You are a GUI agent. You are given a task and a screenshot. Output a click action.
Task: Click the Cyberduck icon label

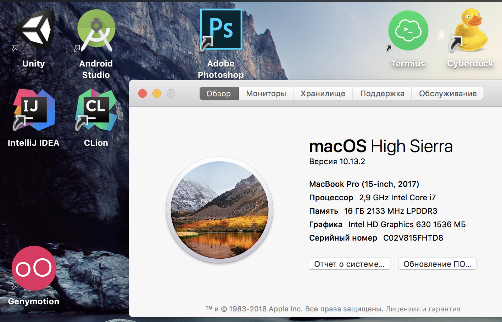[x=470, y=64]
